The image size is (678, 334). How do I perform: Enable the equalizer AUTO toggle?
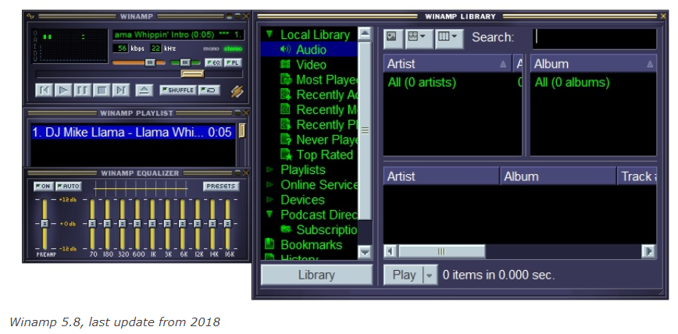point(68,187)
